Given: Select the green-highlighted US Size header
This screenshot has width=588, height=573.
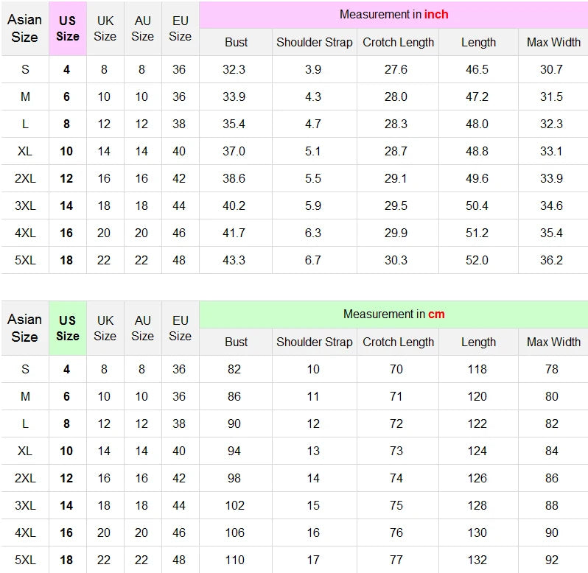Looking at the screenshot, I should coord(68,328).
